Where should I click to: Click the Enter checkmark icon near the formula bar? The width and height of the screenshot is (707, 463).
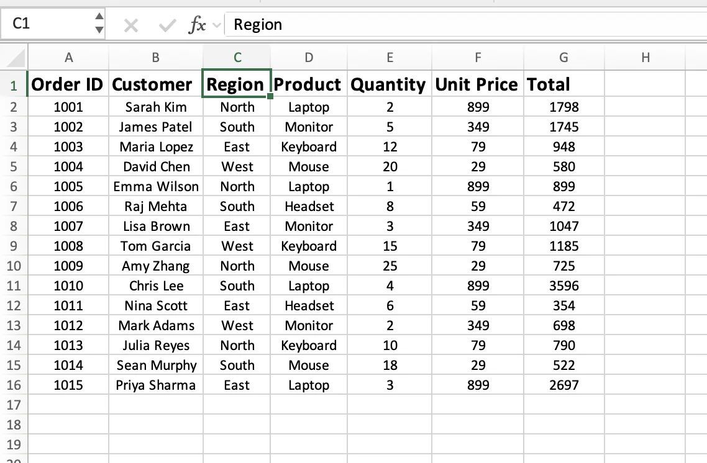[166, 25]
